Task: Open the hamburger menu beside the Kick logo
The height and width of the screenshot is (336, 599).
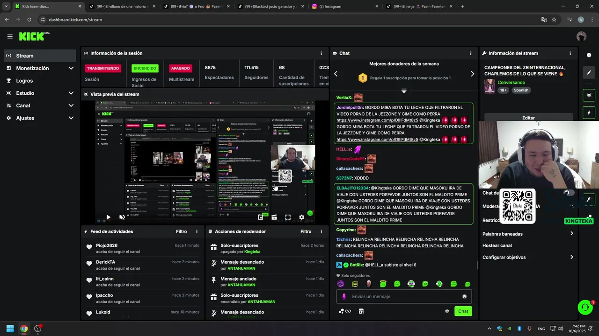Action: [x=10, y=36]
